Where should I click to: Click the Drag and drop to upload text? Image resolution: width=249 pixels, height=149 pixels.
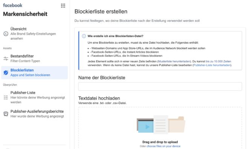coord(160,142)
